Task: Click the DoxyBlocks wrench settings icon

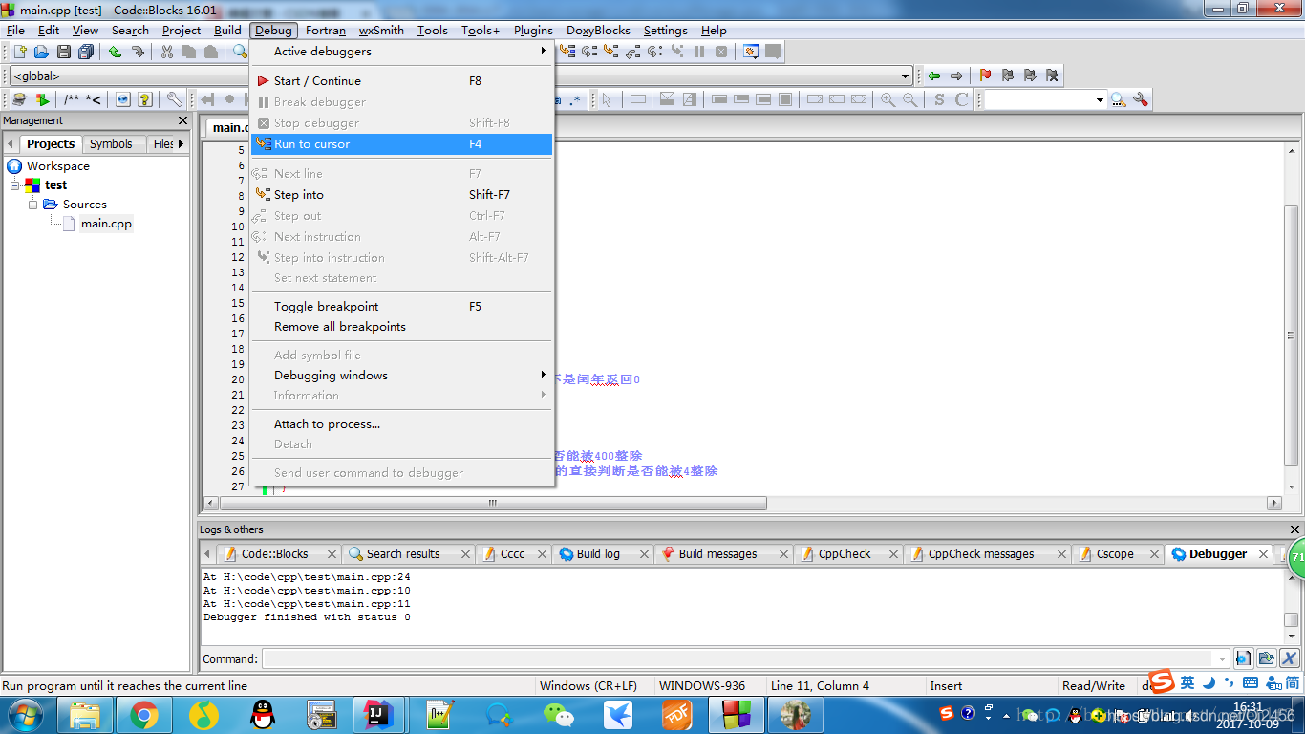Action: [x=174, y=99]
